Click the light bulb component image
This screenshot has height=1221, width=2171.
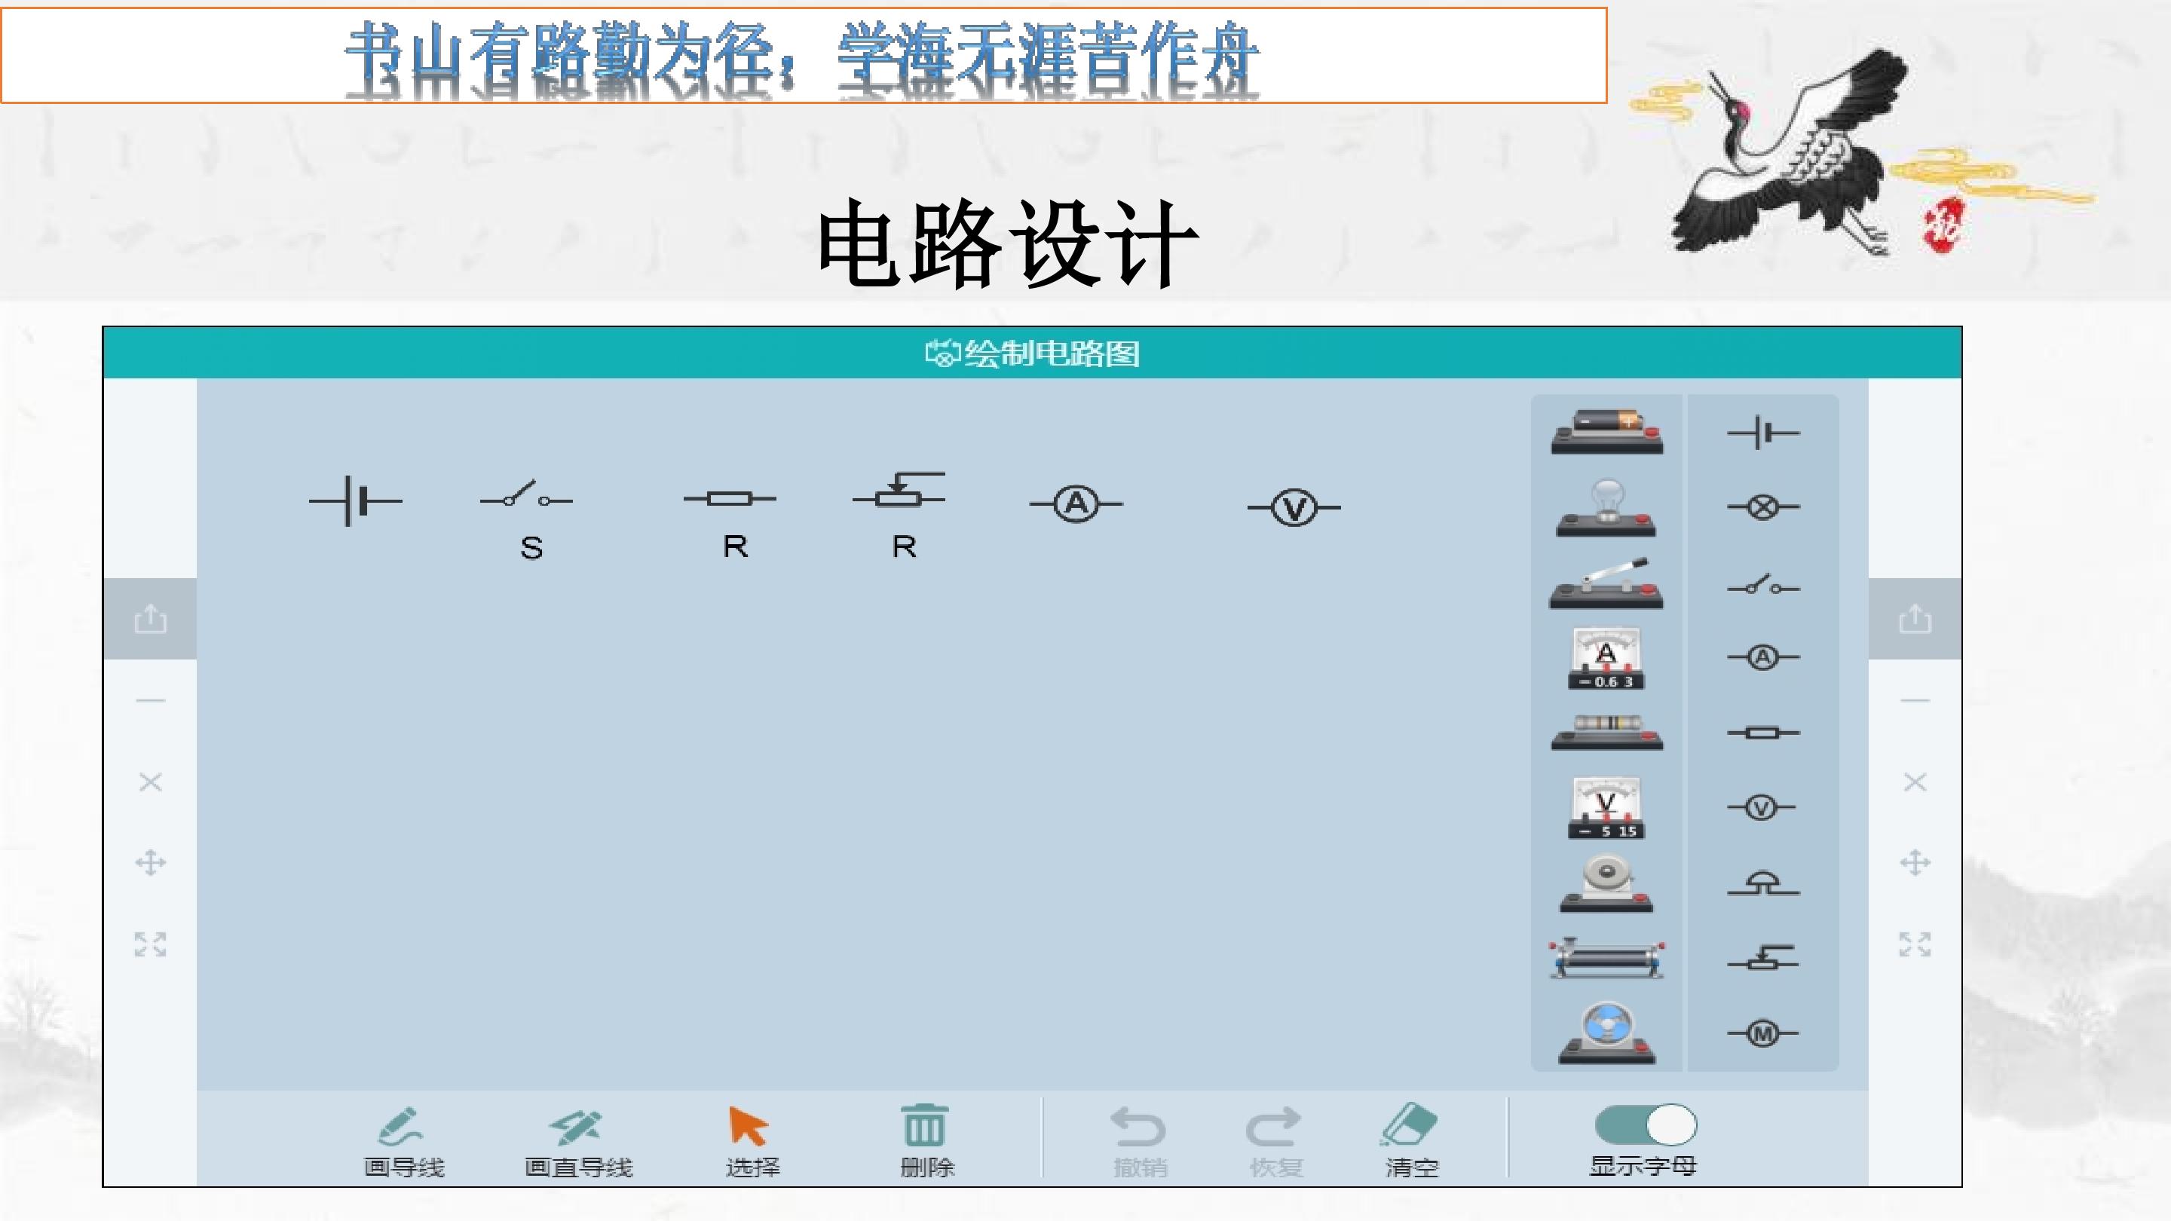pos(1606,508)
